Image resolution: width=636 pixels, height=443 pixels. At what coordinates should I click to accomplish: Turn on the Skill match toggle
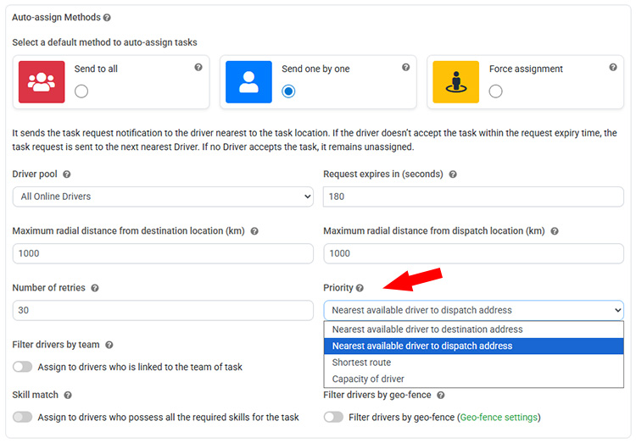point(23,417)
